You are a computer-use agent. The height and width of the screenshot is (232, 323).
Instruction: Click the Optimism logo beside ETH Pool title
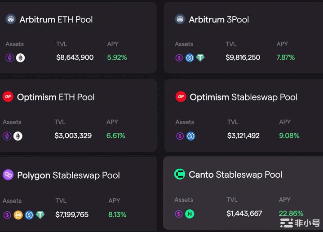point(8,96)
